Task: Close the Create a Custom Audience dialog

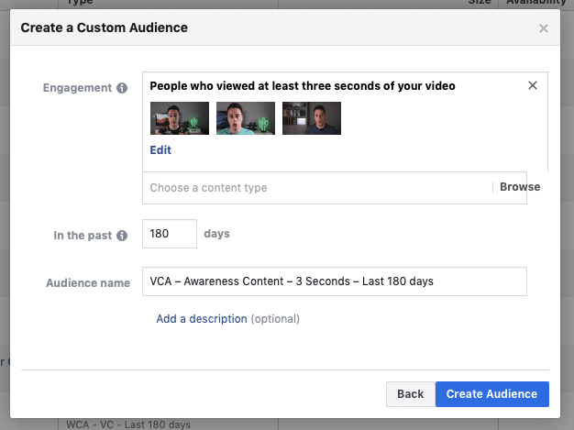Action: coord(543,28)
